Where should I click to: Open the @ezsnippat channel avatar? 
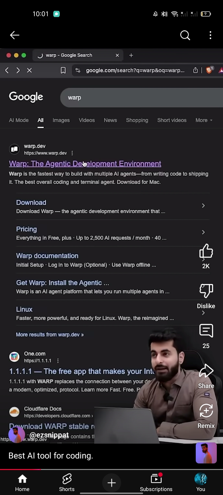(x=17, y=434)
